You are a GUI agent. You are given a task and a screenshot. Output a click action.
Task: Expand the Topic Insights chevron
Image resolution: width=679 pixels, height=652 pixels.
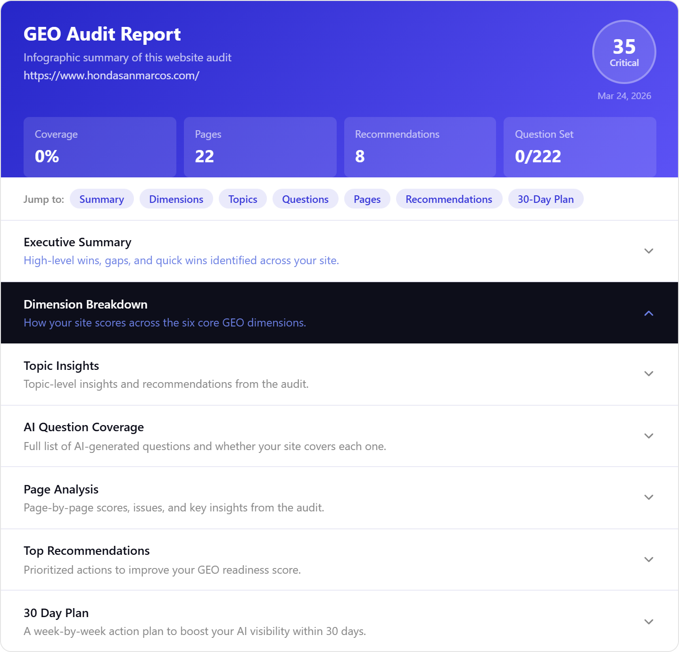pos(649,374)
